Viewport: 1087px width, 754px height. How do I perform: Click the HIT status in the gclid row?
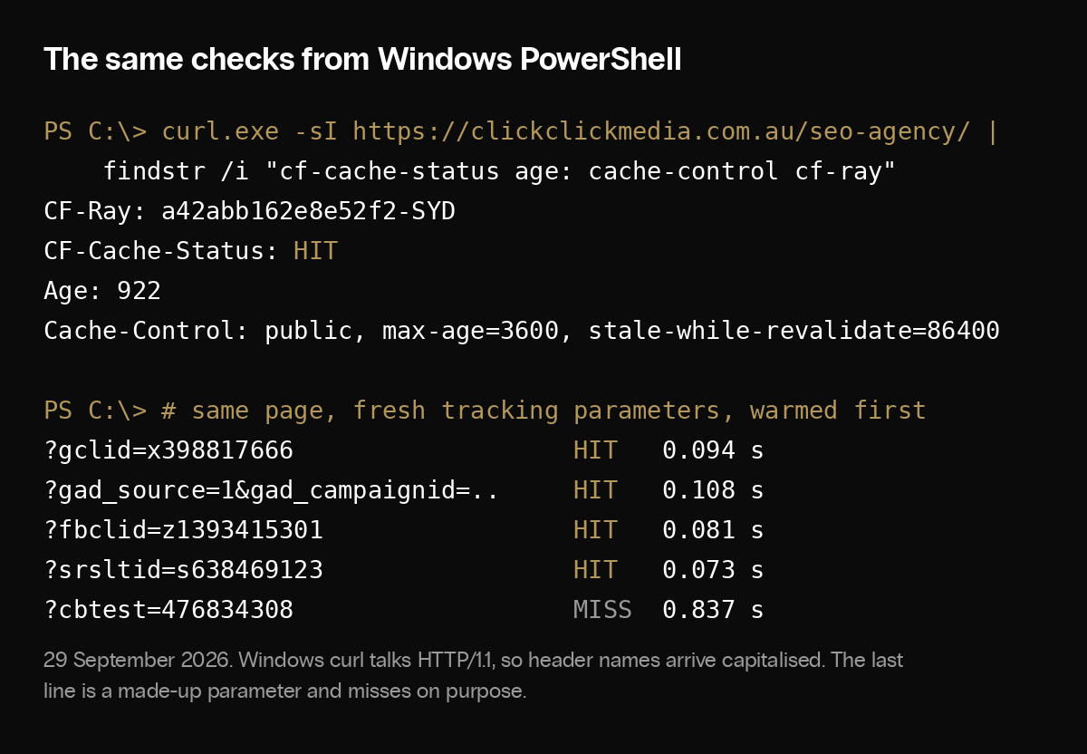click(x=595, y=450)
